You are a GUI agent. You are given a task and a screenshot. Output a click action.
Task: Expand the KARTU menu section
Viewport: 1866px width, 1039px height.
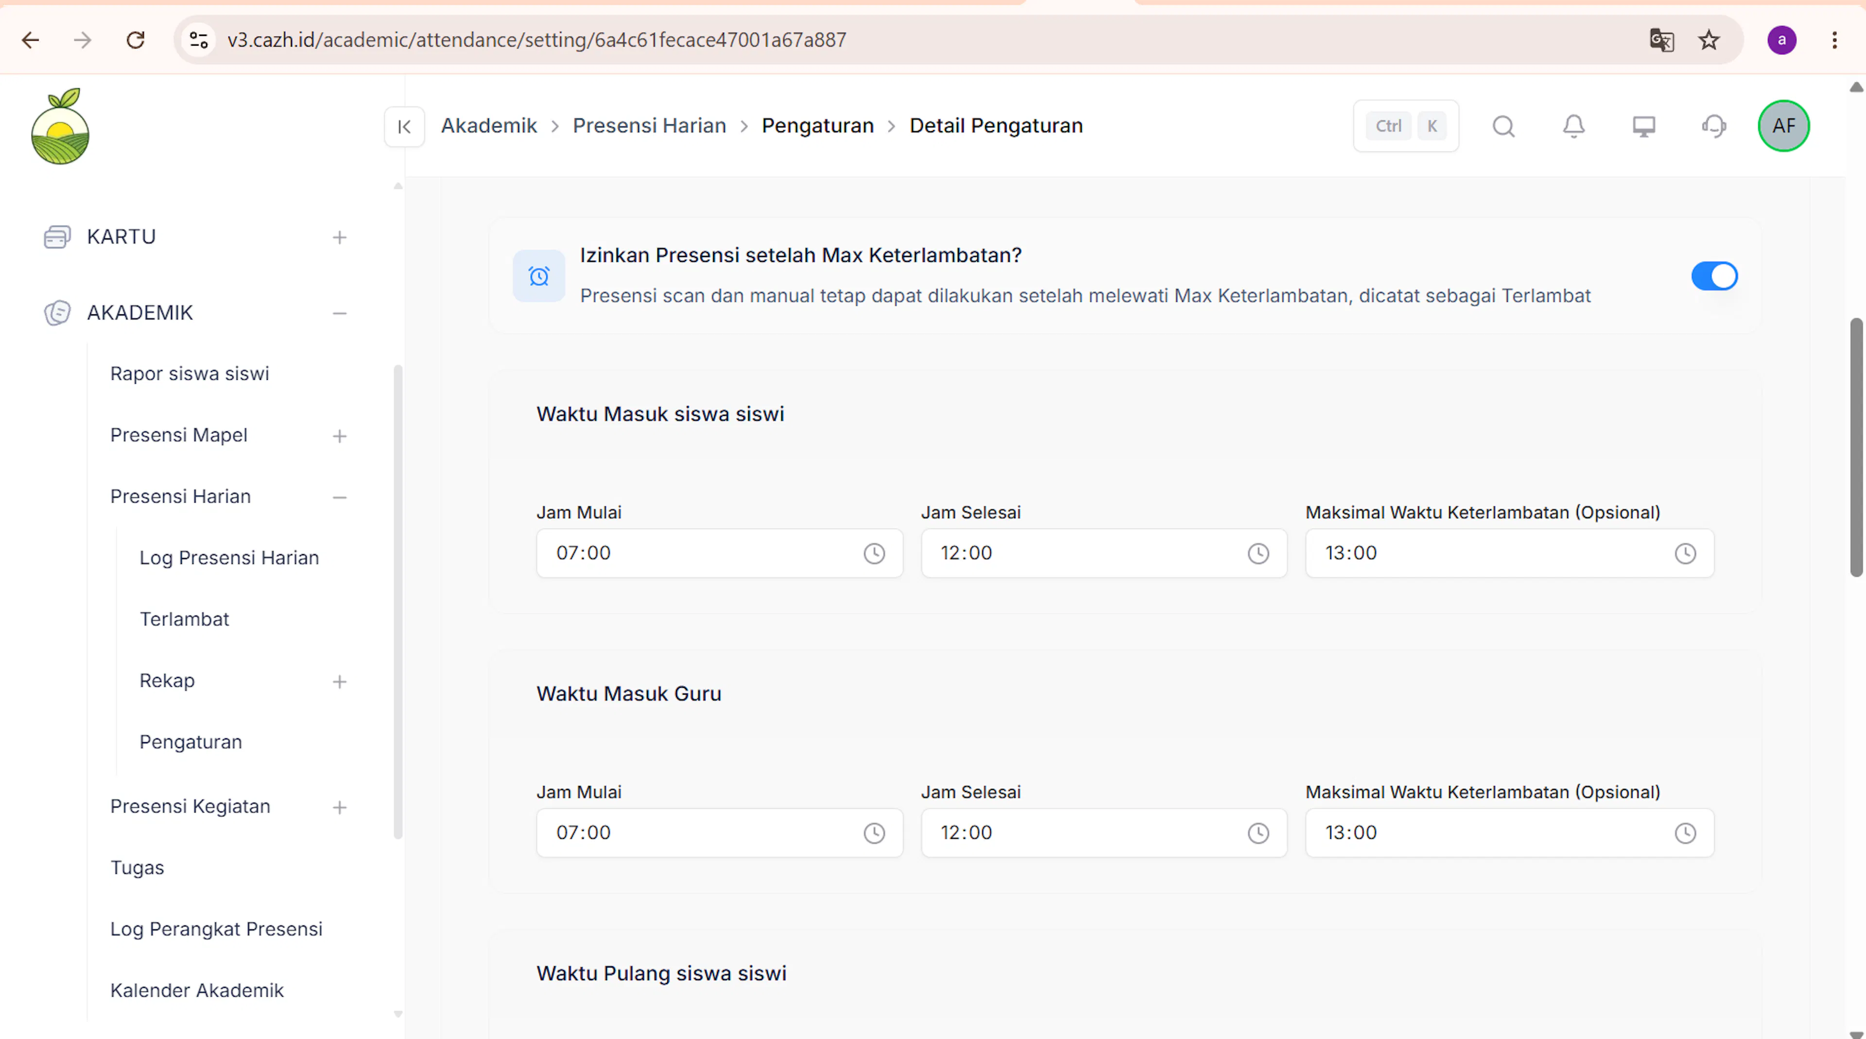339,238
